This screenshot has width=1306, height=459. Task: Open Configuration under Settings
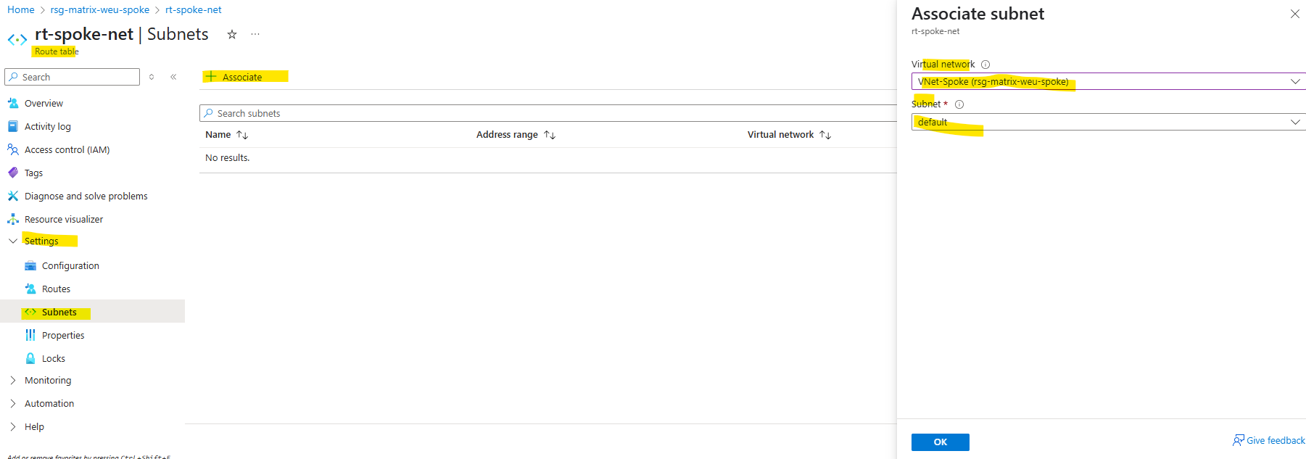70,265
